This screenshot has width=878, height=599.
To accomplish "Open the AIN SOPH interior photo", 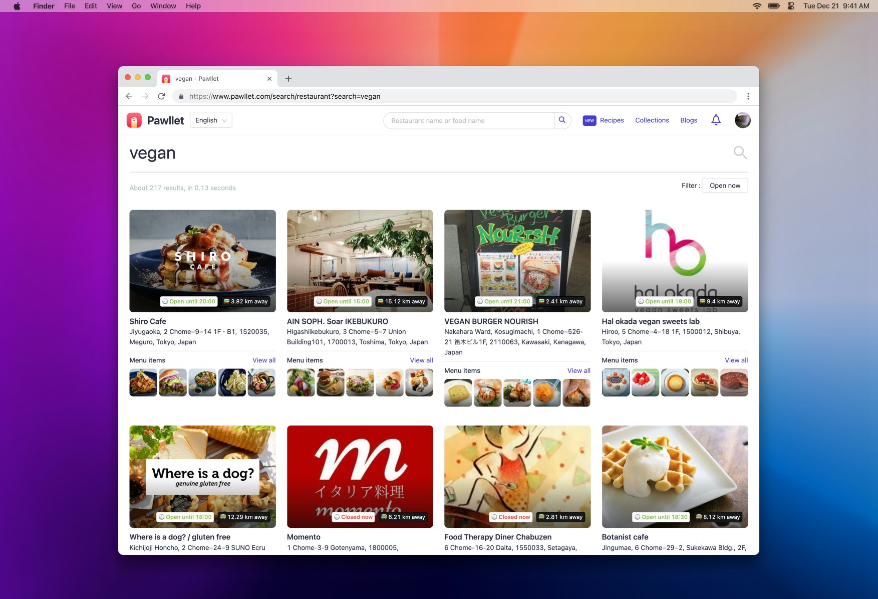I will 360,261.
